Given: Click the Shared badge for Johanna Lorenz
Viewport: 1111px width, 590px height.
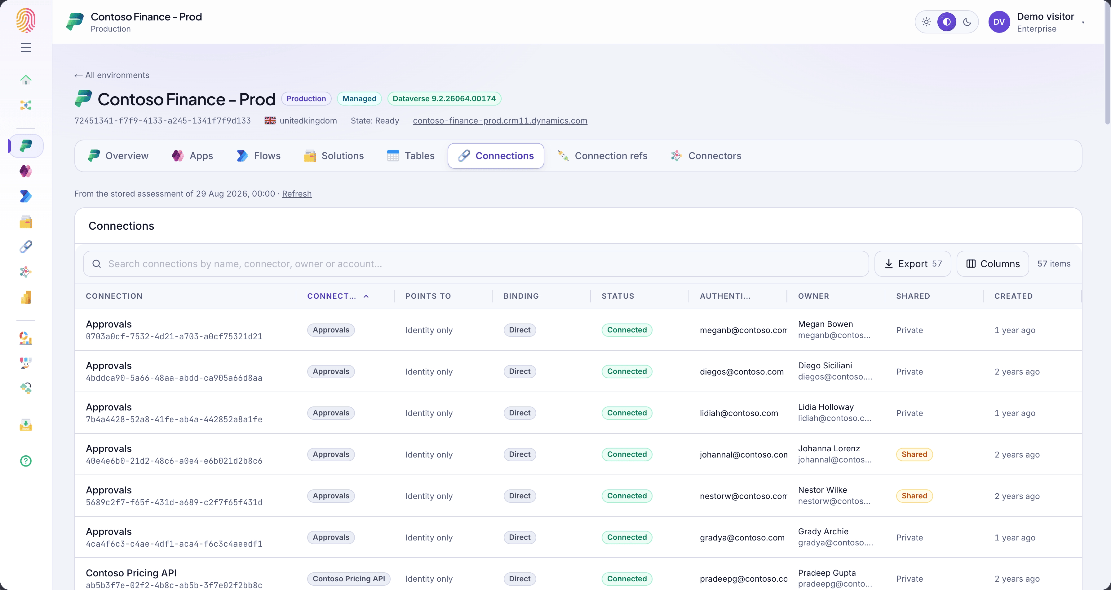Looking at the screenshot, I should 914,454.
